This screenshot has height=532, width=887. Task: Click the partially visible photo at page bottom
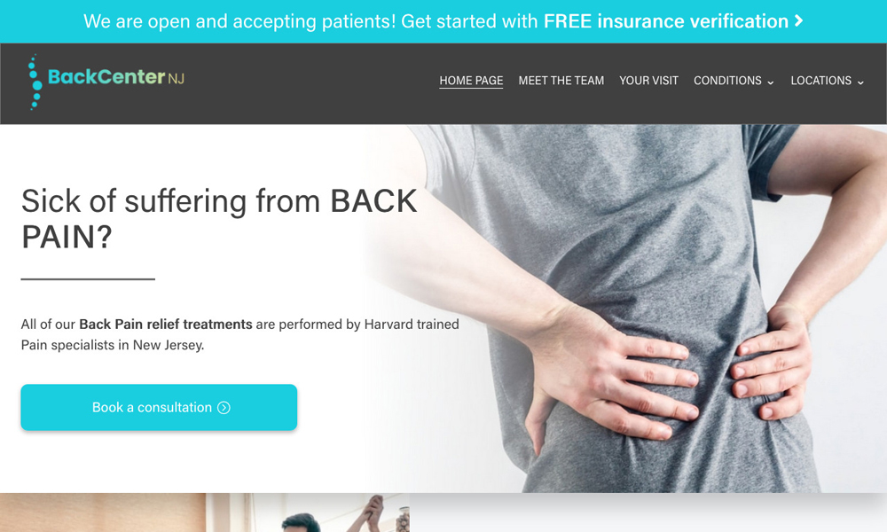tap(205, 512)
